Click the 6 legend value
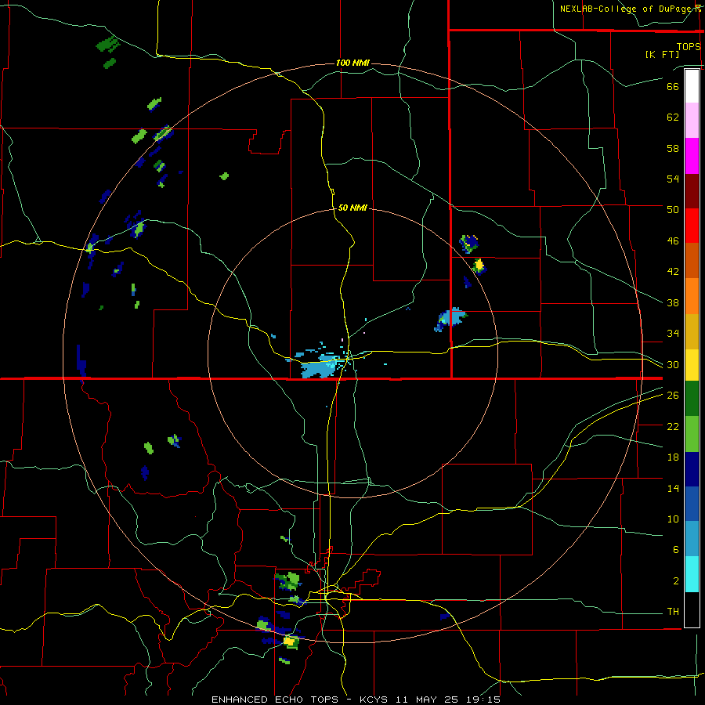The width and height of the screenshot is (705, 705). click(676, 550)
